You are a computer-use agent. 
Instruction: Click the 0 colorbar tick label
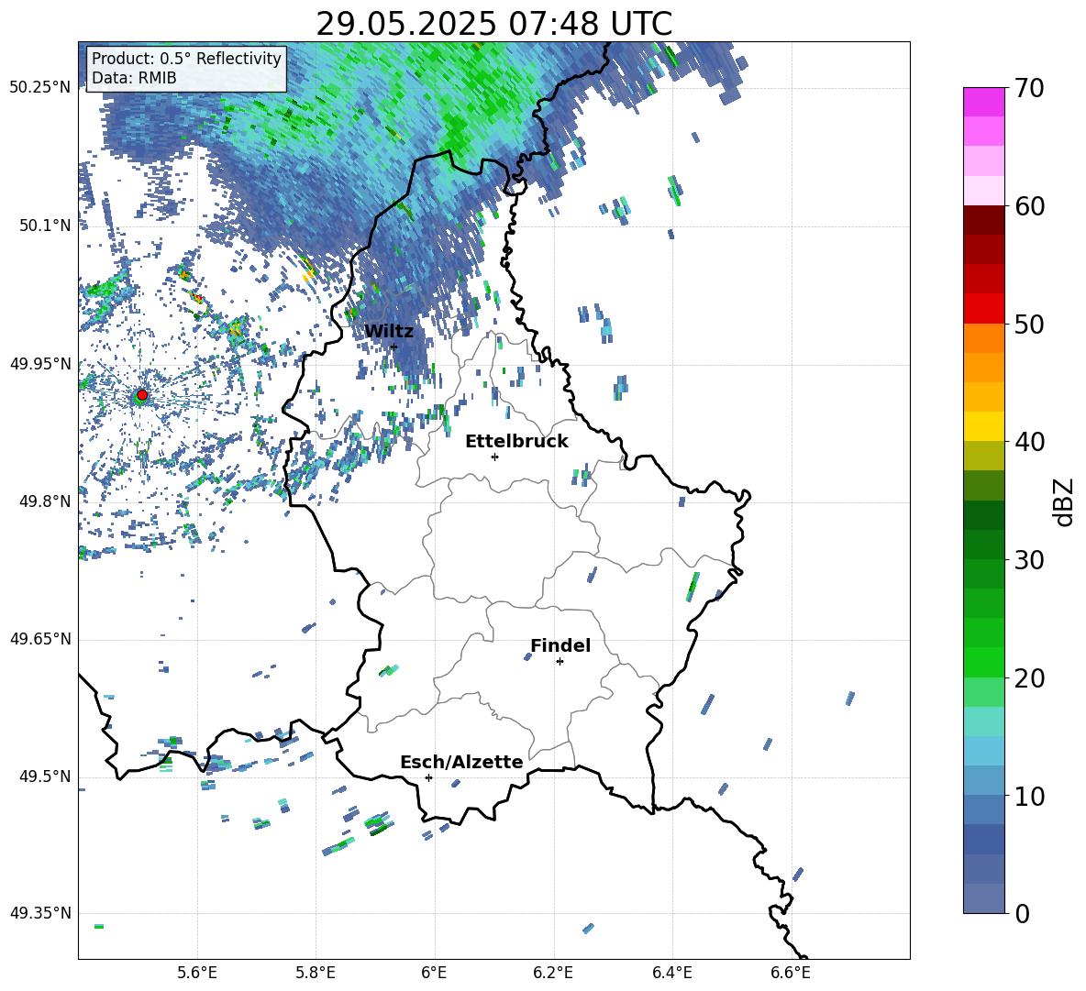point(1023,914)
